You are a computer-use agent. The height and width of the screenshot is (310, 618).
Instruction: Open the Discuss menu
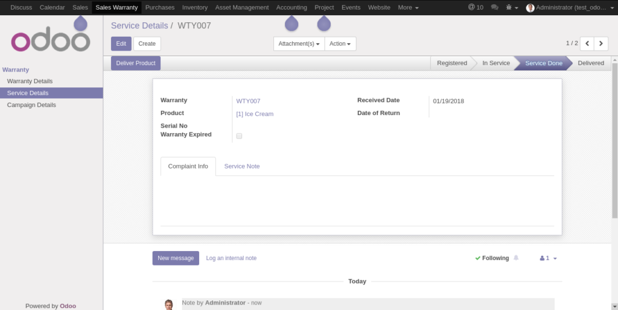coord(21,7)
